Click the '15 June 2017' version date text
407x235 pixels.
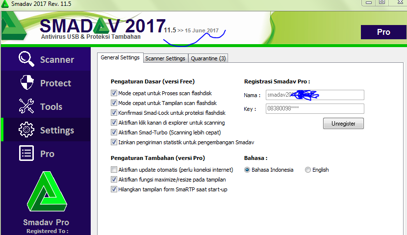(202, 30)
